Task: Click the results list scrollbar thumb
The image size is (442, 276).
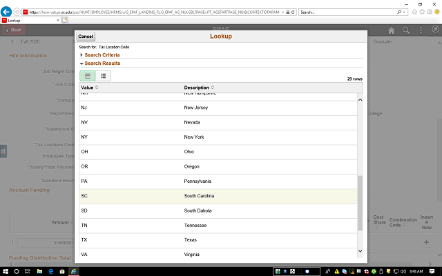Action: click(360, 203)
